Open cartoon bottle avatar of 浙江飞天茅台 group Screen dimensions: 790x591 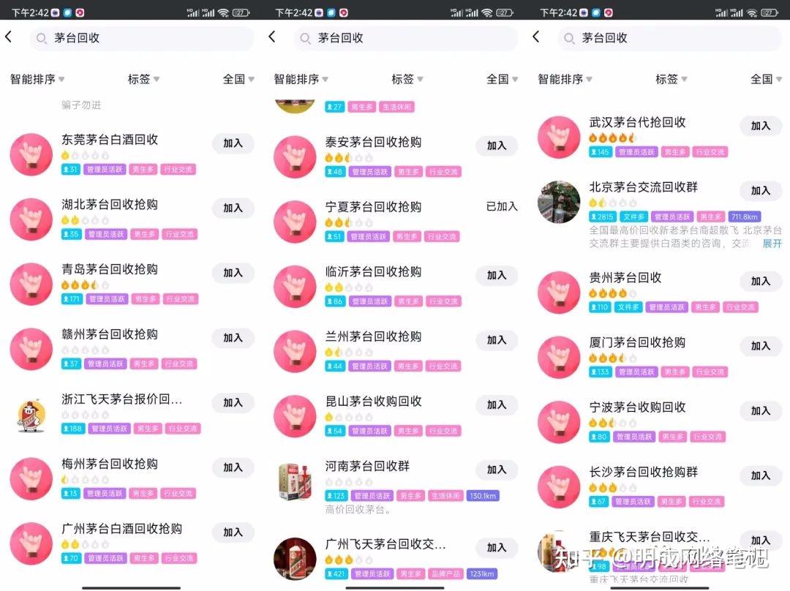click(x=31, y=415)
